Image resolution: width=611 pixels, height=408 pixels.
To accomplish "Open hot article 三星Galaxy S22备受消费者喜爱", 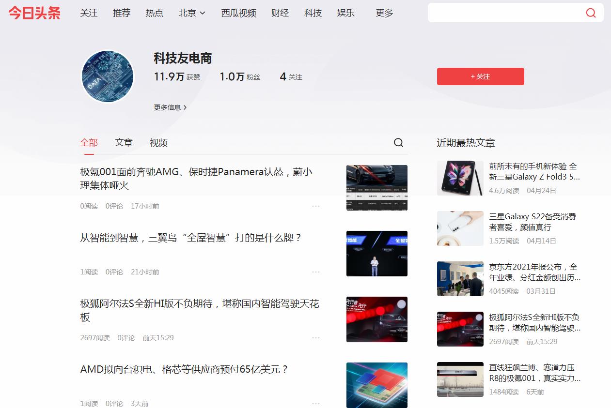I will [x=533, y=222].
